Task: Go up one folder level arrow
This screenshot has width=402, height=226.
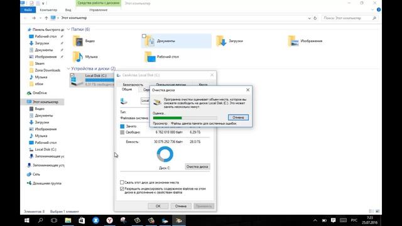Action: tap(46, 18)
